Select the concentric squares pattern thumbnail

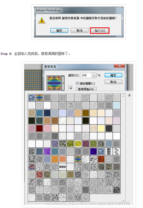click(109, 159)
